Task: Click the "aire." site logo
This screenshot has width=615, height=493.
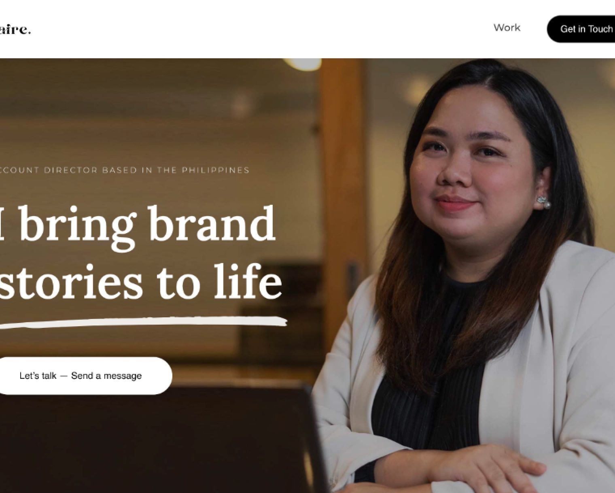Action: [x=15, y=29]
